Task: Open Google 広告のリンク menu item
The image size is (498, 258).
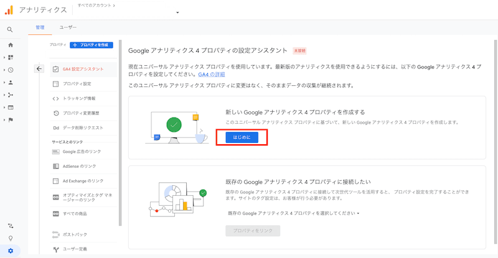Action: (x=83, y=152)
